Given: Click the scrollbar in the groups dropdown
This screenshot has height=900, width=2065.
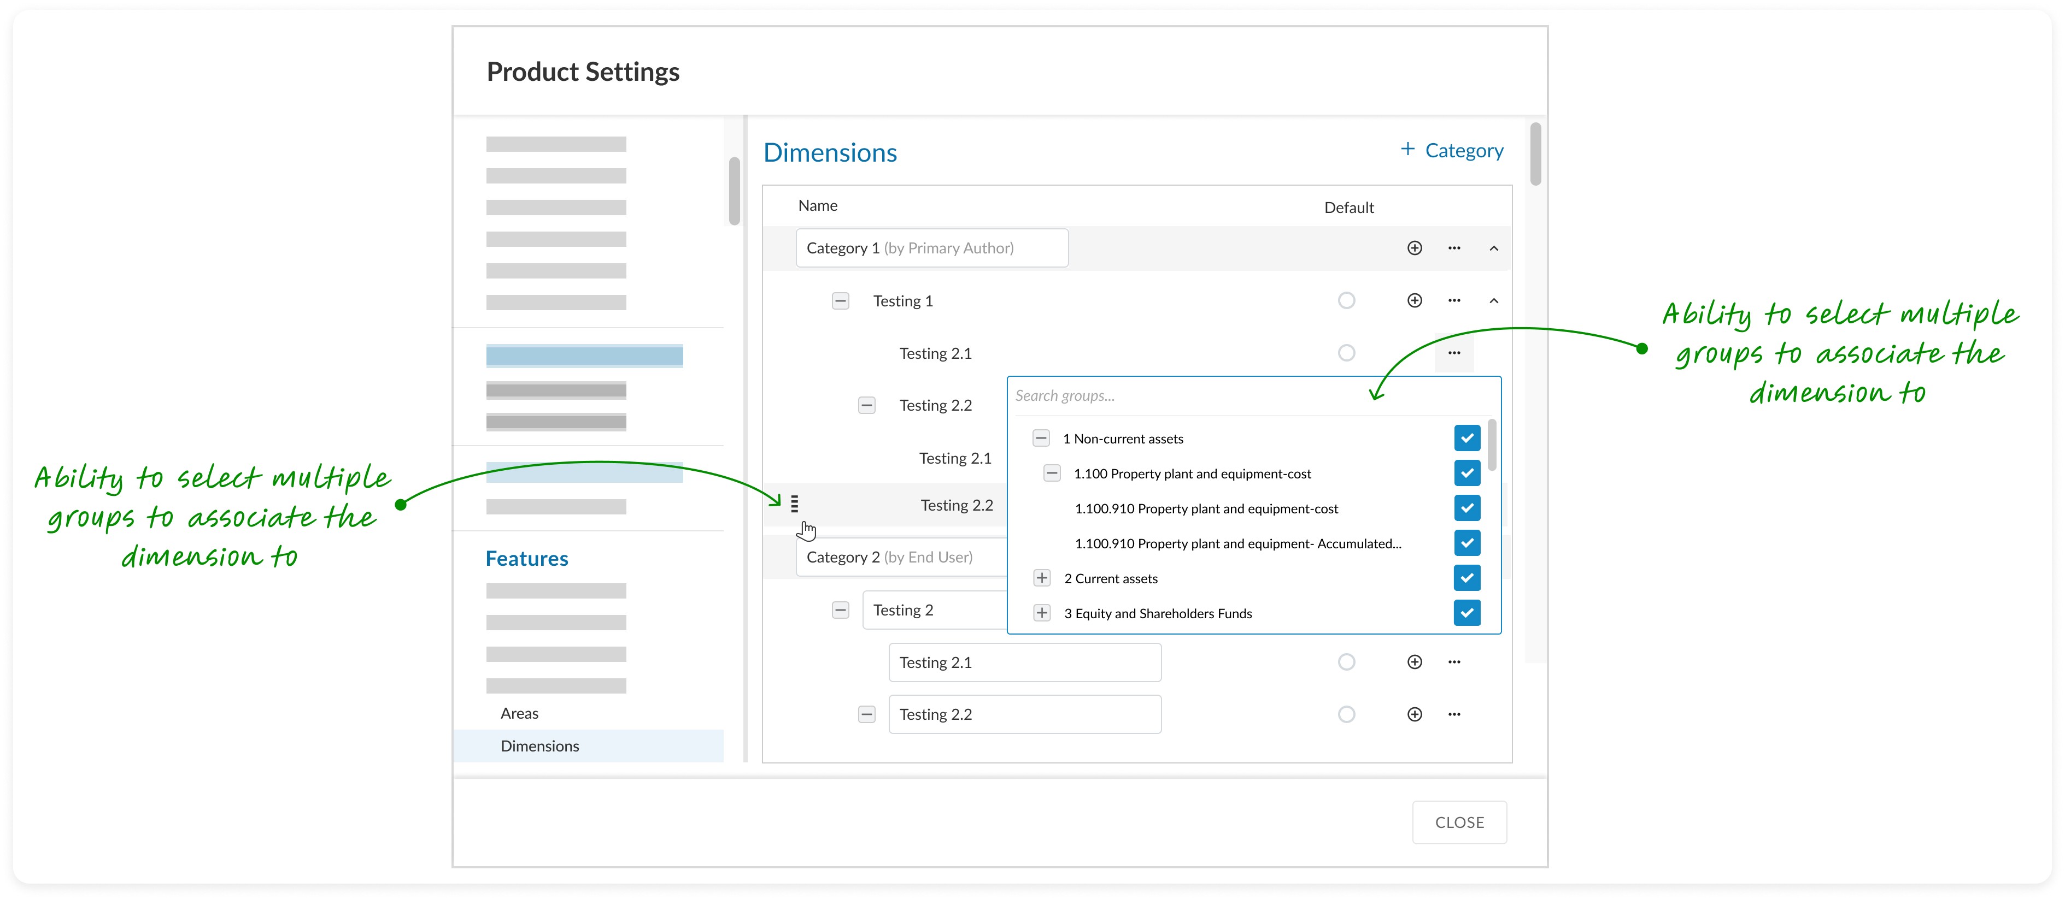Looking at the screenshot, I should 1491,446.
